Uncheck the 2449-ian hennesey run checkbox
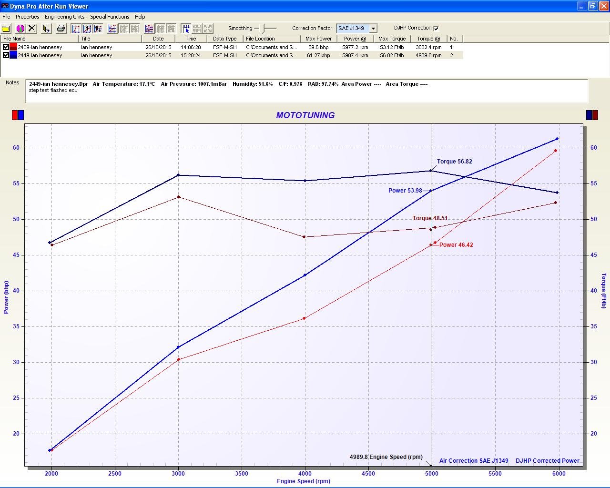 click(x=6, y=55)
